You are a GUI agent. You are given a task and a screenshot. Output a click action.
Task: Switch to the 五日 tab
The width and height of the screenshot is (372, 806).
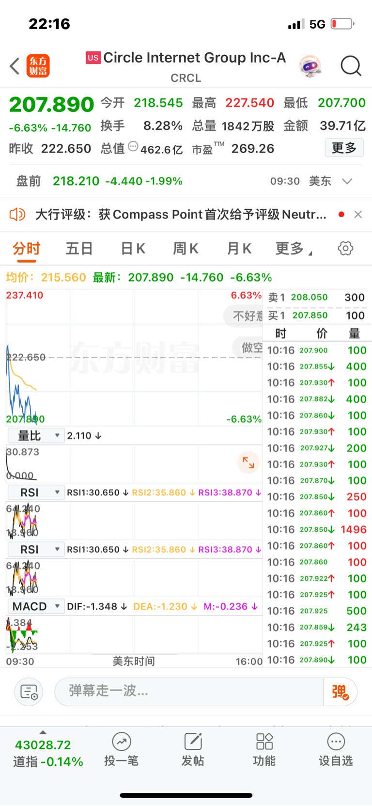coord(79,249)
